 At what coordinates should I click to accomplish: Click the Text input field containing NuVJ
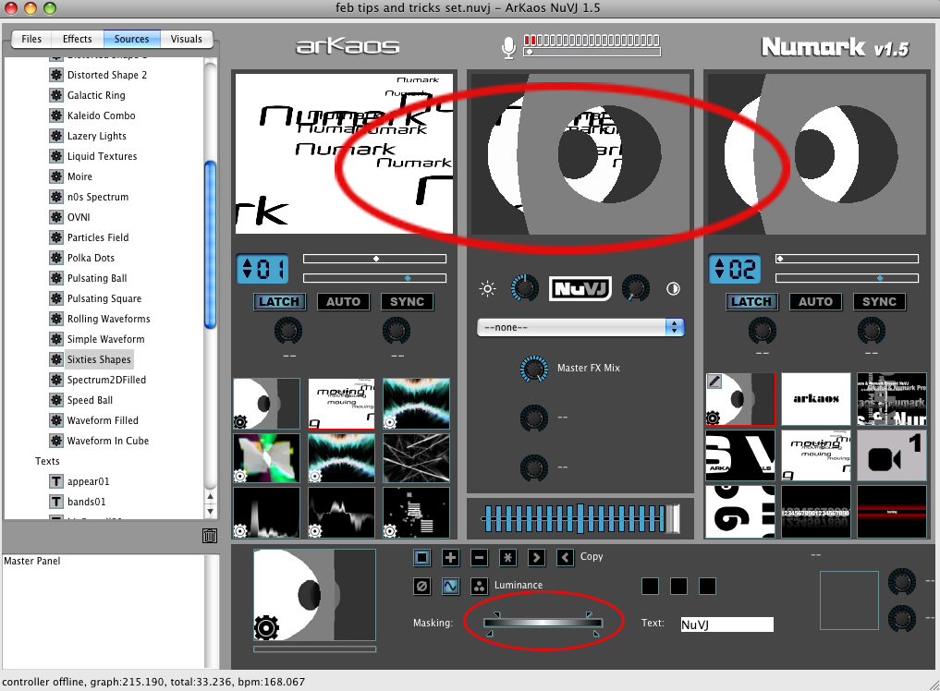click(x=726, y=624)
